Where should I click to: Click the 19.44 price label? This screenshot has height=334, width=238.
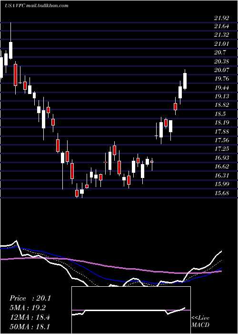[x=221, y=87]
